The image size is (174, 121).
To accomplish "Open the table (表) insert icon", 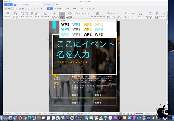I will [22, 15].
